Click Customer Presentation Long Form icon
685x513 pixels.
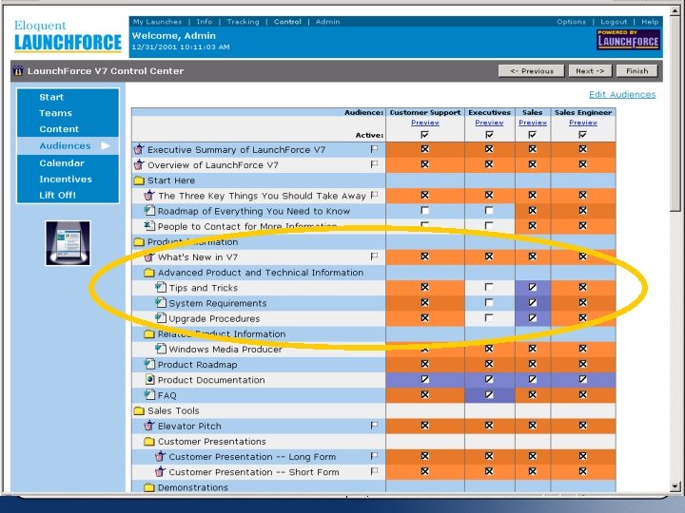[x=160, y=456]
